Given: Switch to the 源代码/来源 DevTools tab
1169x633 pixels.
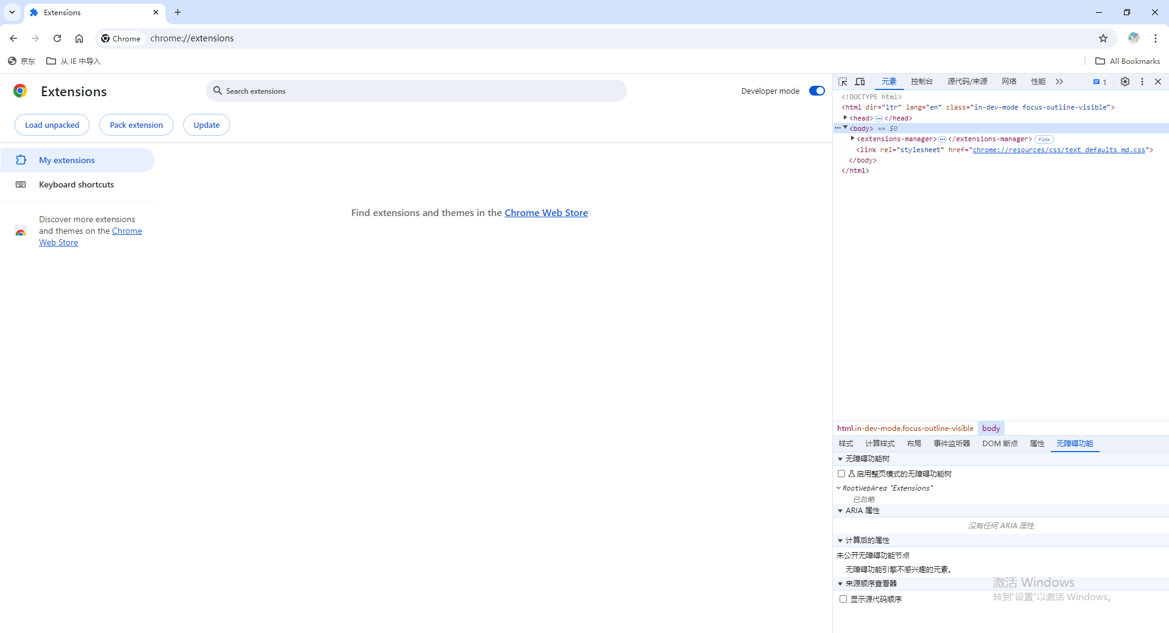Looking at the screenshot, I should [x=967, y=82].
